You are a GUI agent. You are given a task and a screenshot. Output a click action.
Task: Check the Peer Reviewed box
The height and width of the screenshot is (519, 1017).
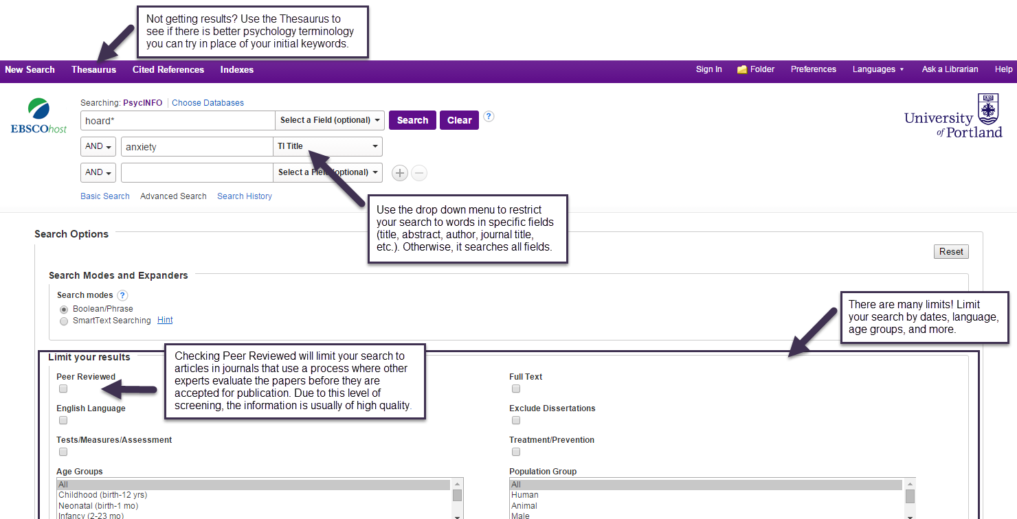point(63,389)
